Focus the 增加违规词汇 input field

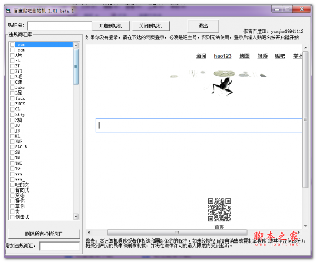pyautogui.click(x=60, y=246)
